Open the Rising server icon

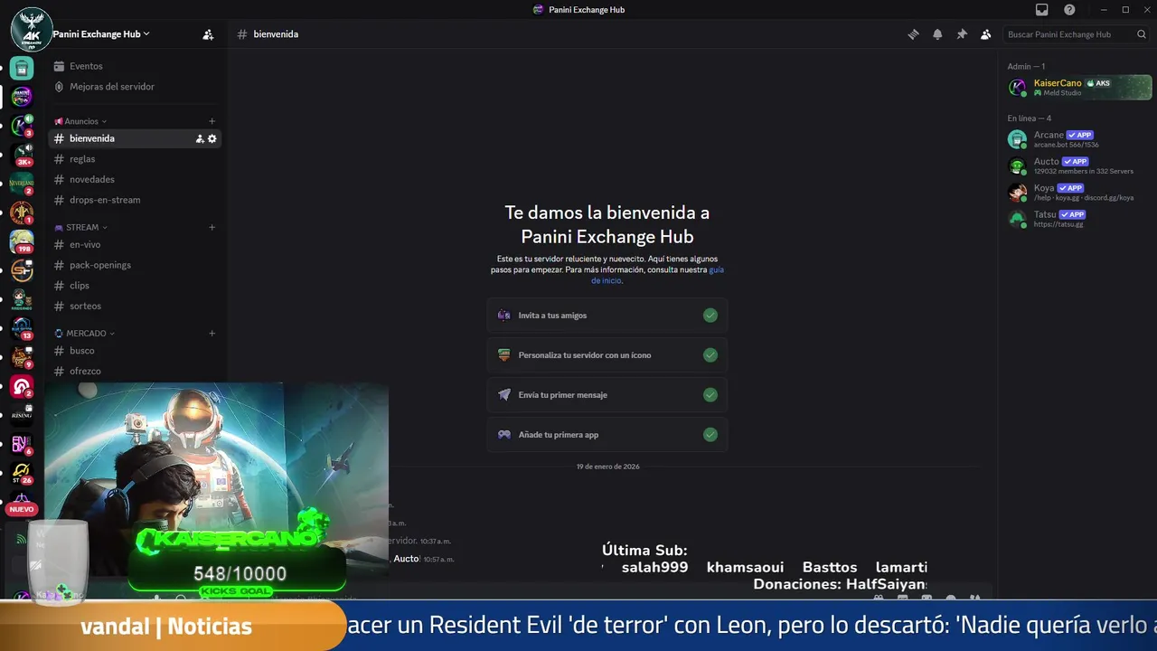[22, 415]
